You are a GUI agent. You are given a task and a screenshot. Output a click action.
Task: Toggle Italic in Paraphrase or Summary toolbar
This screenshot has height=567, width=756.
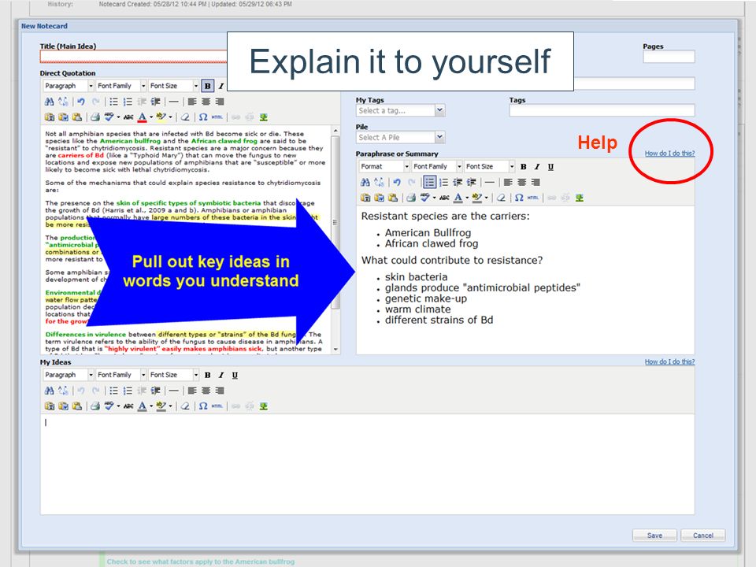point(537,166)
